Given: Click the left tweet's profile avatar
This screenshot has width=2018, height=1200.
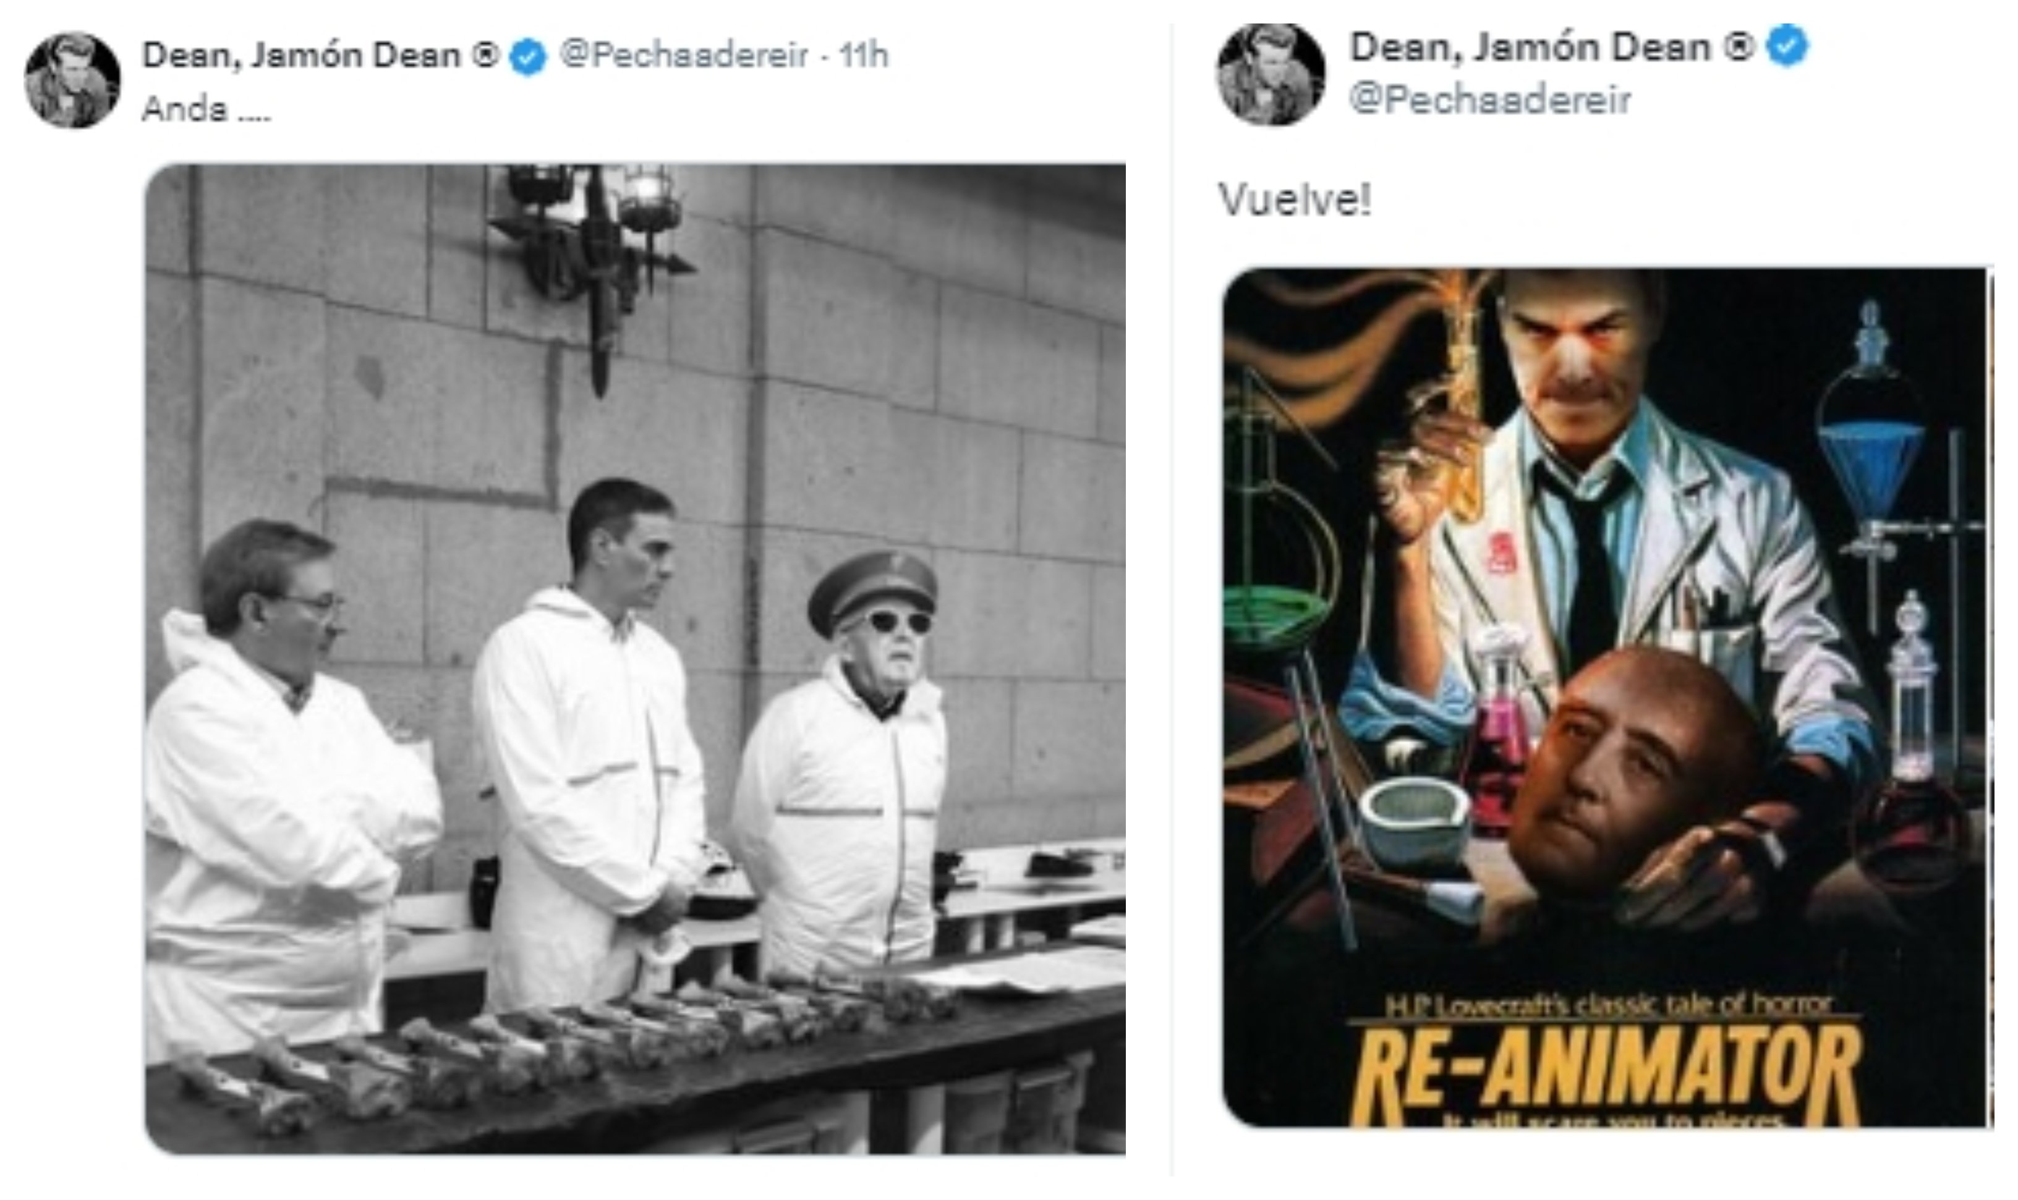Looking at the screenshot, I should point(72,79).
